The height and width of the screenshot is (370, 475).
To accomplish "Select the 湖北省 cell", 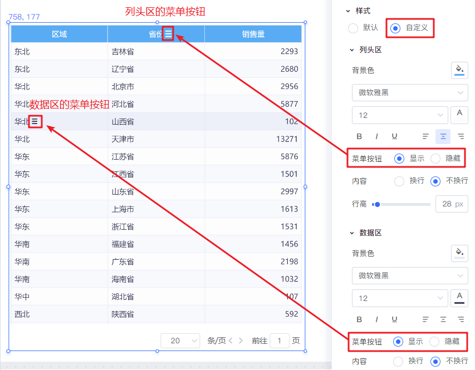I will (x=156, y=297).
